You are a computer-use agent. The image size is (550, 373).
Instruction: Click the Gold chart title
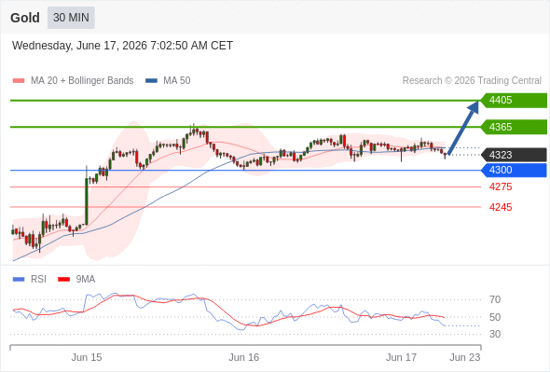[x=25, y=18]
